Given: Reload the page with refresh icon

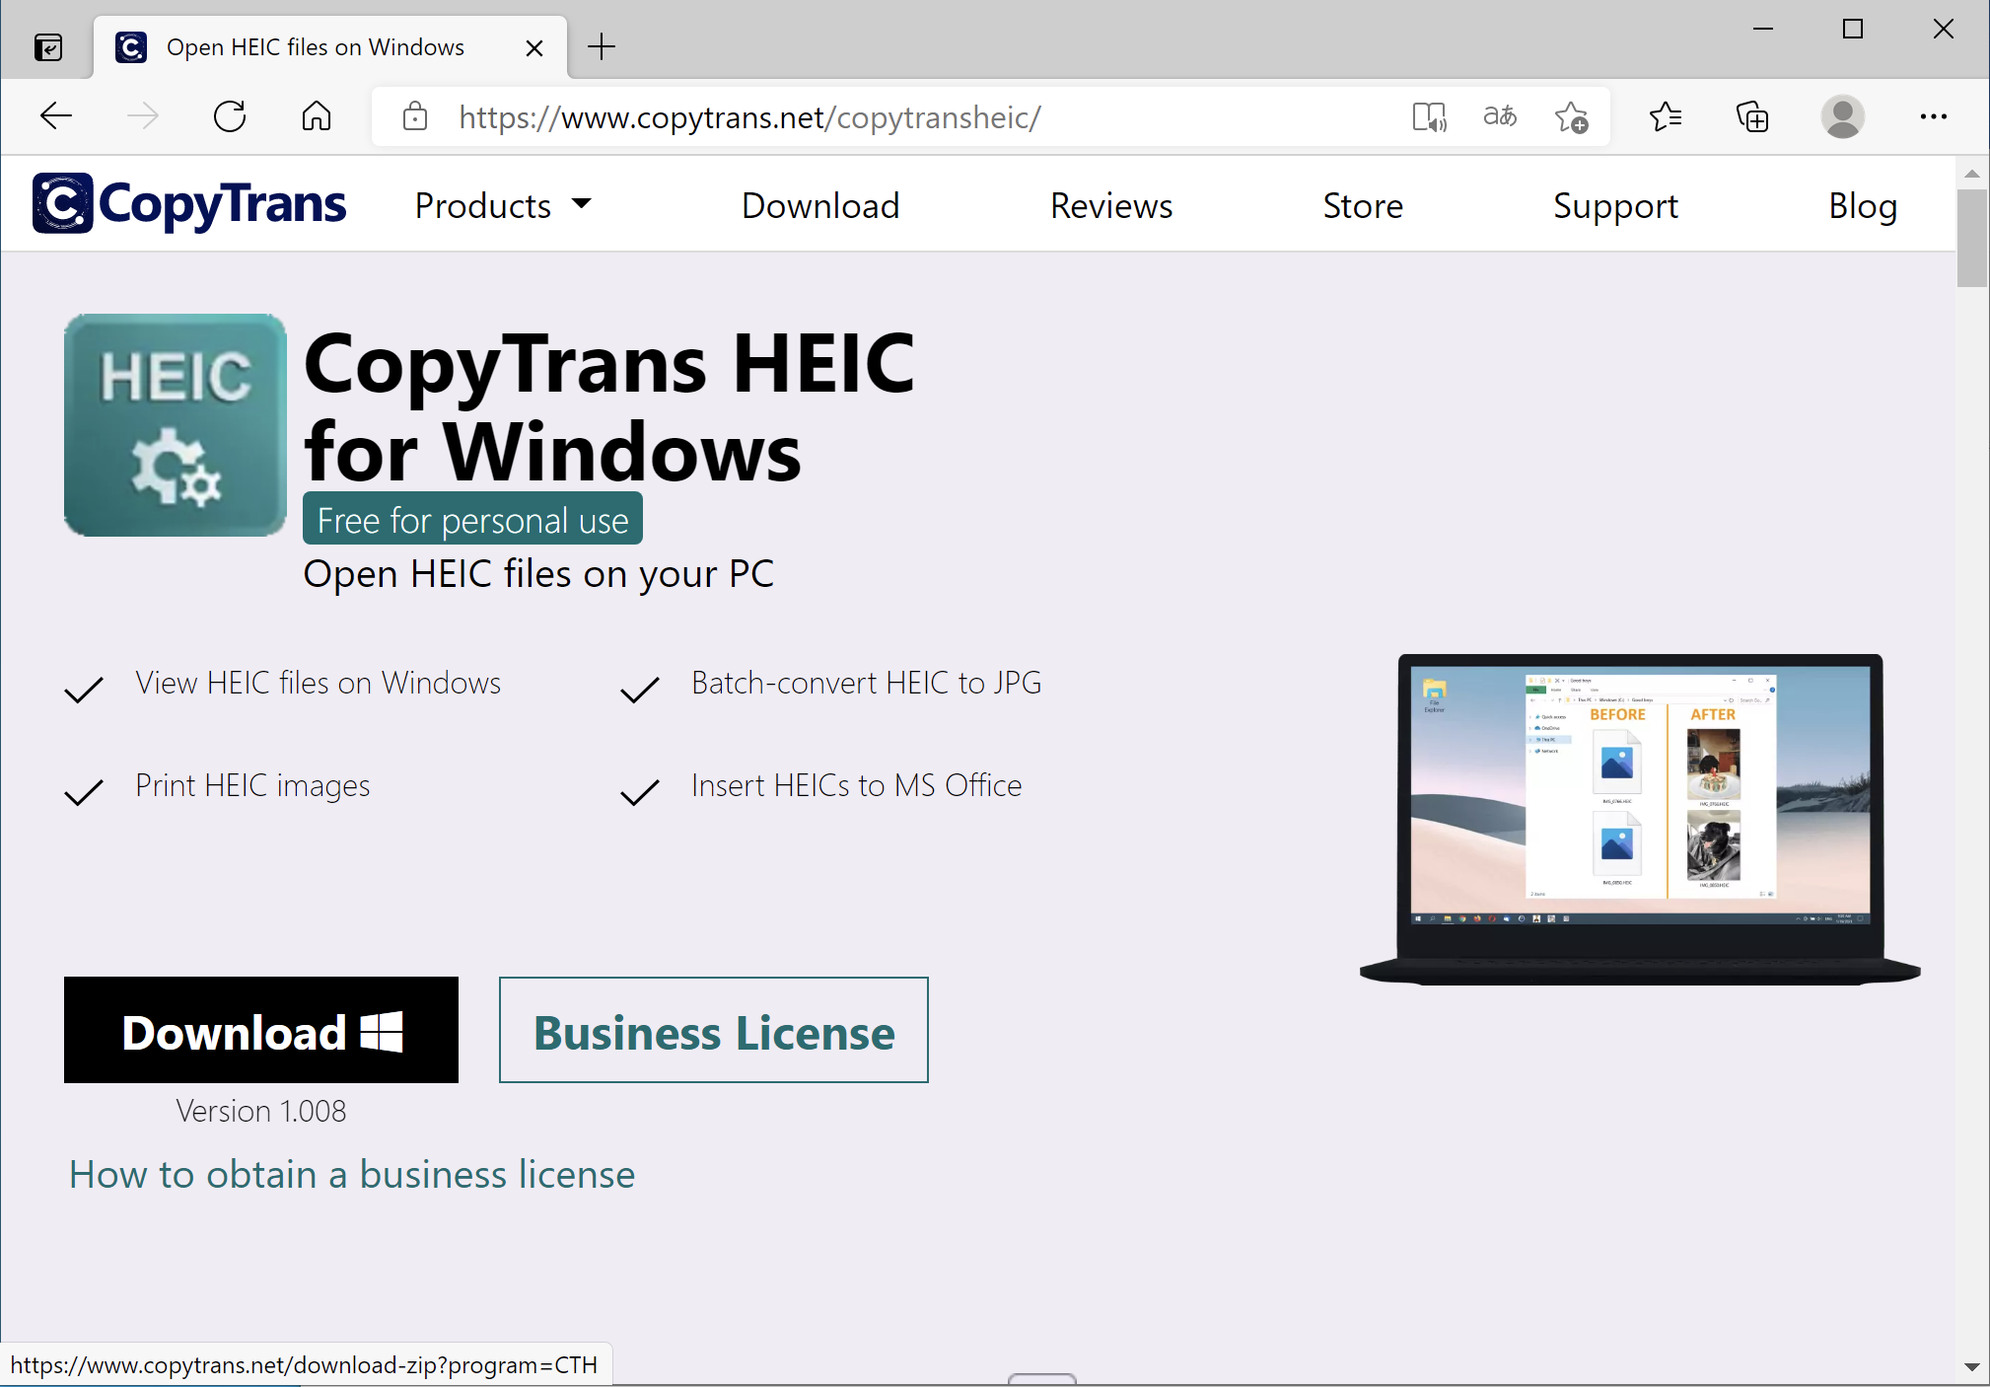Looking at the screenshot, I should point(230,116).
